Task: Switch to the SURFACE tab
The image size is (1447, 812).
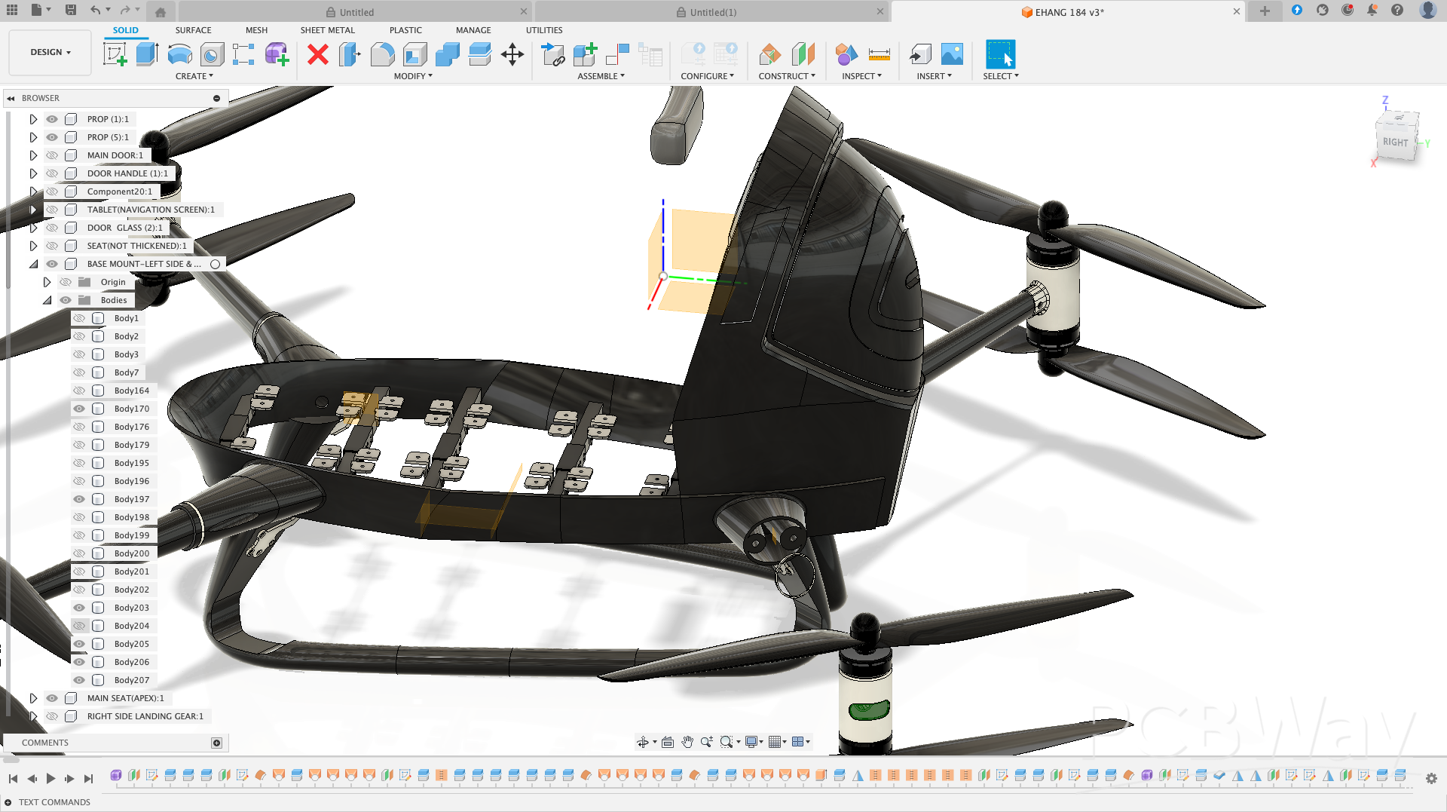Action: pyautogui.click(x=193, y=30)
